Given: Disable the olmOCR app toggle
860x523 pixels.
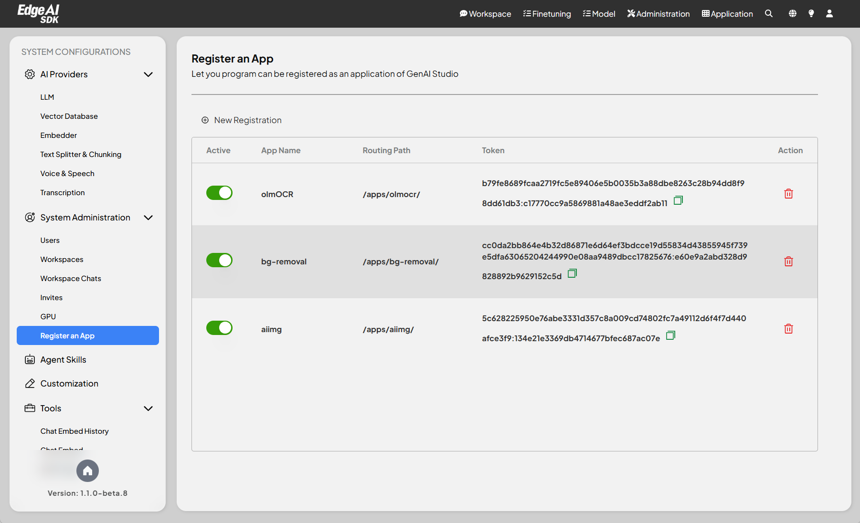Looking at the screenshot, I should (x=219, y=193).
